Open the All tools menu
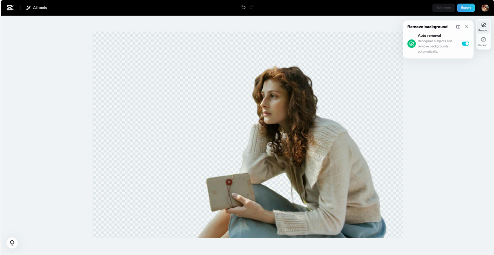Image resolution: width=494 pixels, height=255 pixels. pos(37,8)
